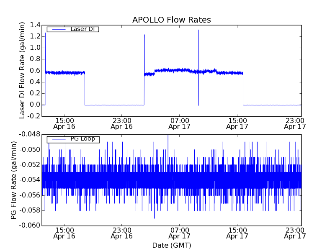Click the 0.0 tick on Laser DI axis
The height and width of the screenshot is (251, 335).
[35, 105]
